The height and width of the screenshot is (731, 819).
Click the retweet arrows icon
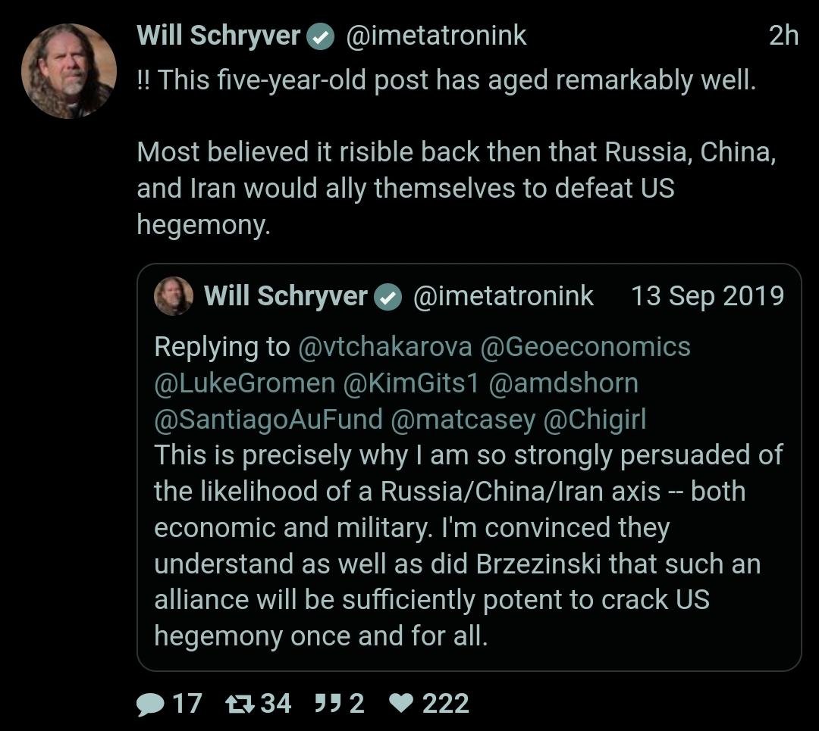240,704
